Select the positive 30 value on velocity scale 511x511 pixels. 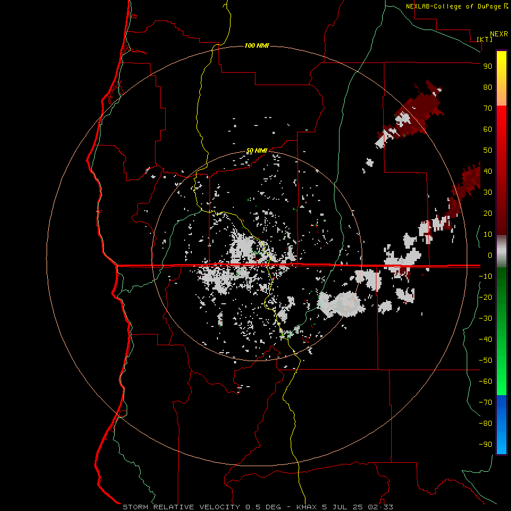pyautogui.click(x=488, y=192)
